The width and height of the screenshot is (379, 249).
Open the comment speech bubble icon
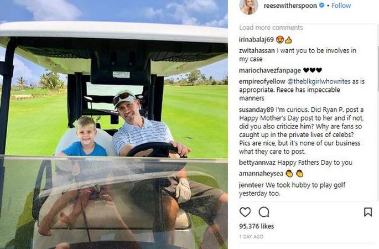[264, 212]
